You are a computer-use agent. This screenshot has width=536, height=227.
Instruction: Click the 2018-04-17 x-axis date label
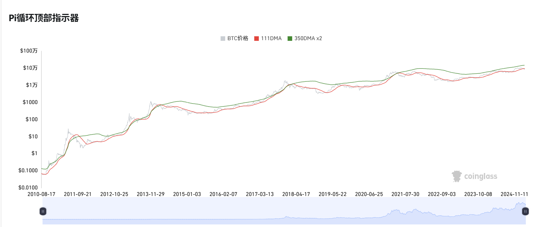(x=296, y=194)
